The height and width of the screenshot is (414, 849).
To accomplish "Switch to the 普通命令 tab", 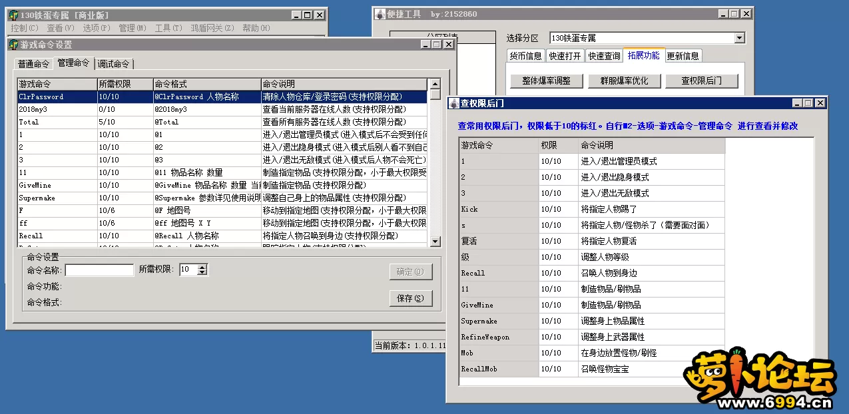I will click(x=33, y=64).
